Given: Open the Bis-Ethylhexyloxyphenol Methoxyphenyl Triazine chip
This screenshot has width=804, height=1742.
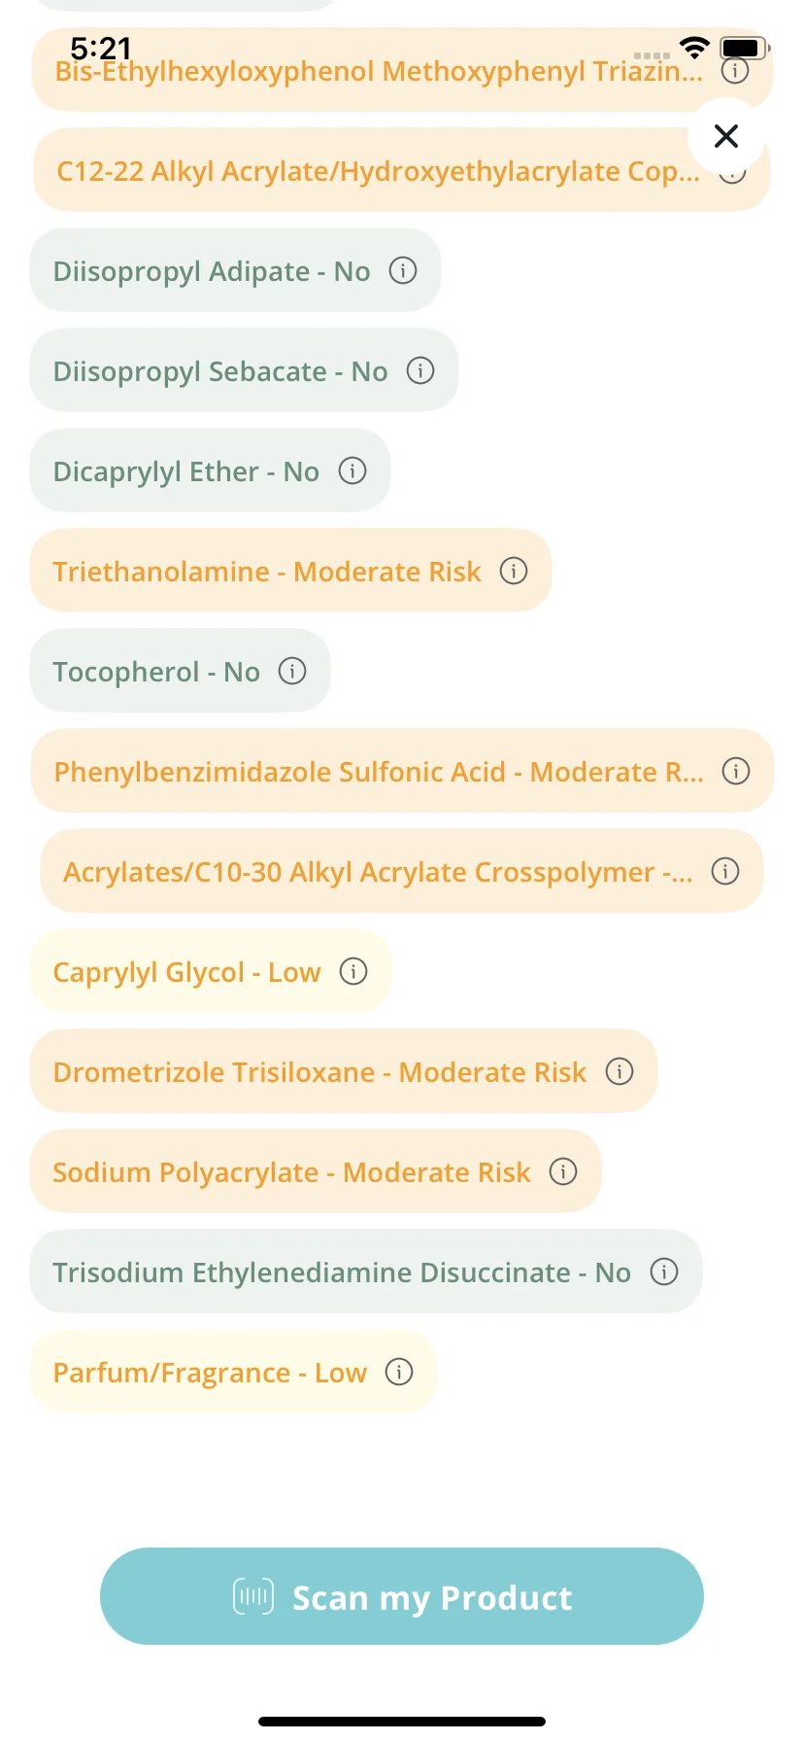Looking at the screenshot, I should (x=402, y=70).
